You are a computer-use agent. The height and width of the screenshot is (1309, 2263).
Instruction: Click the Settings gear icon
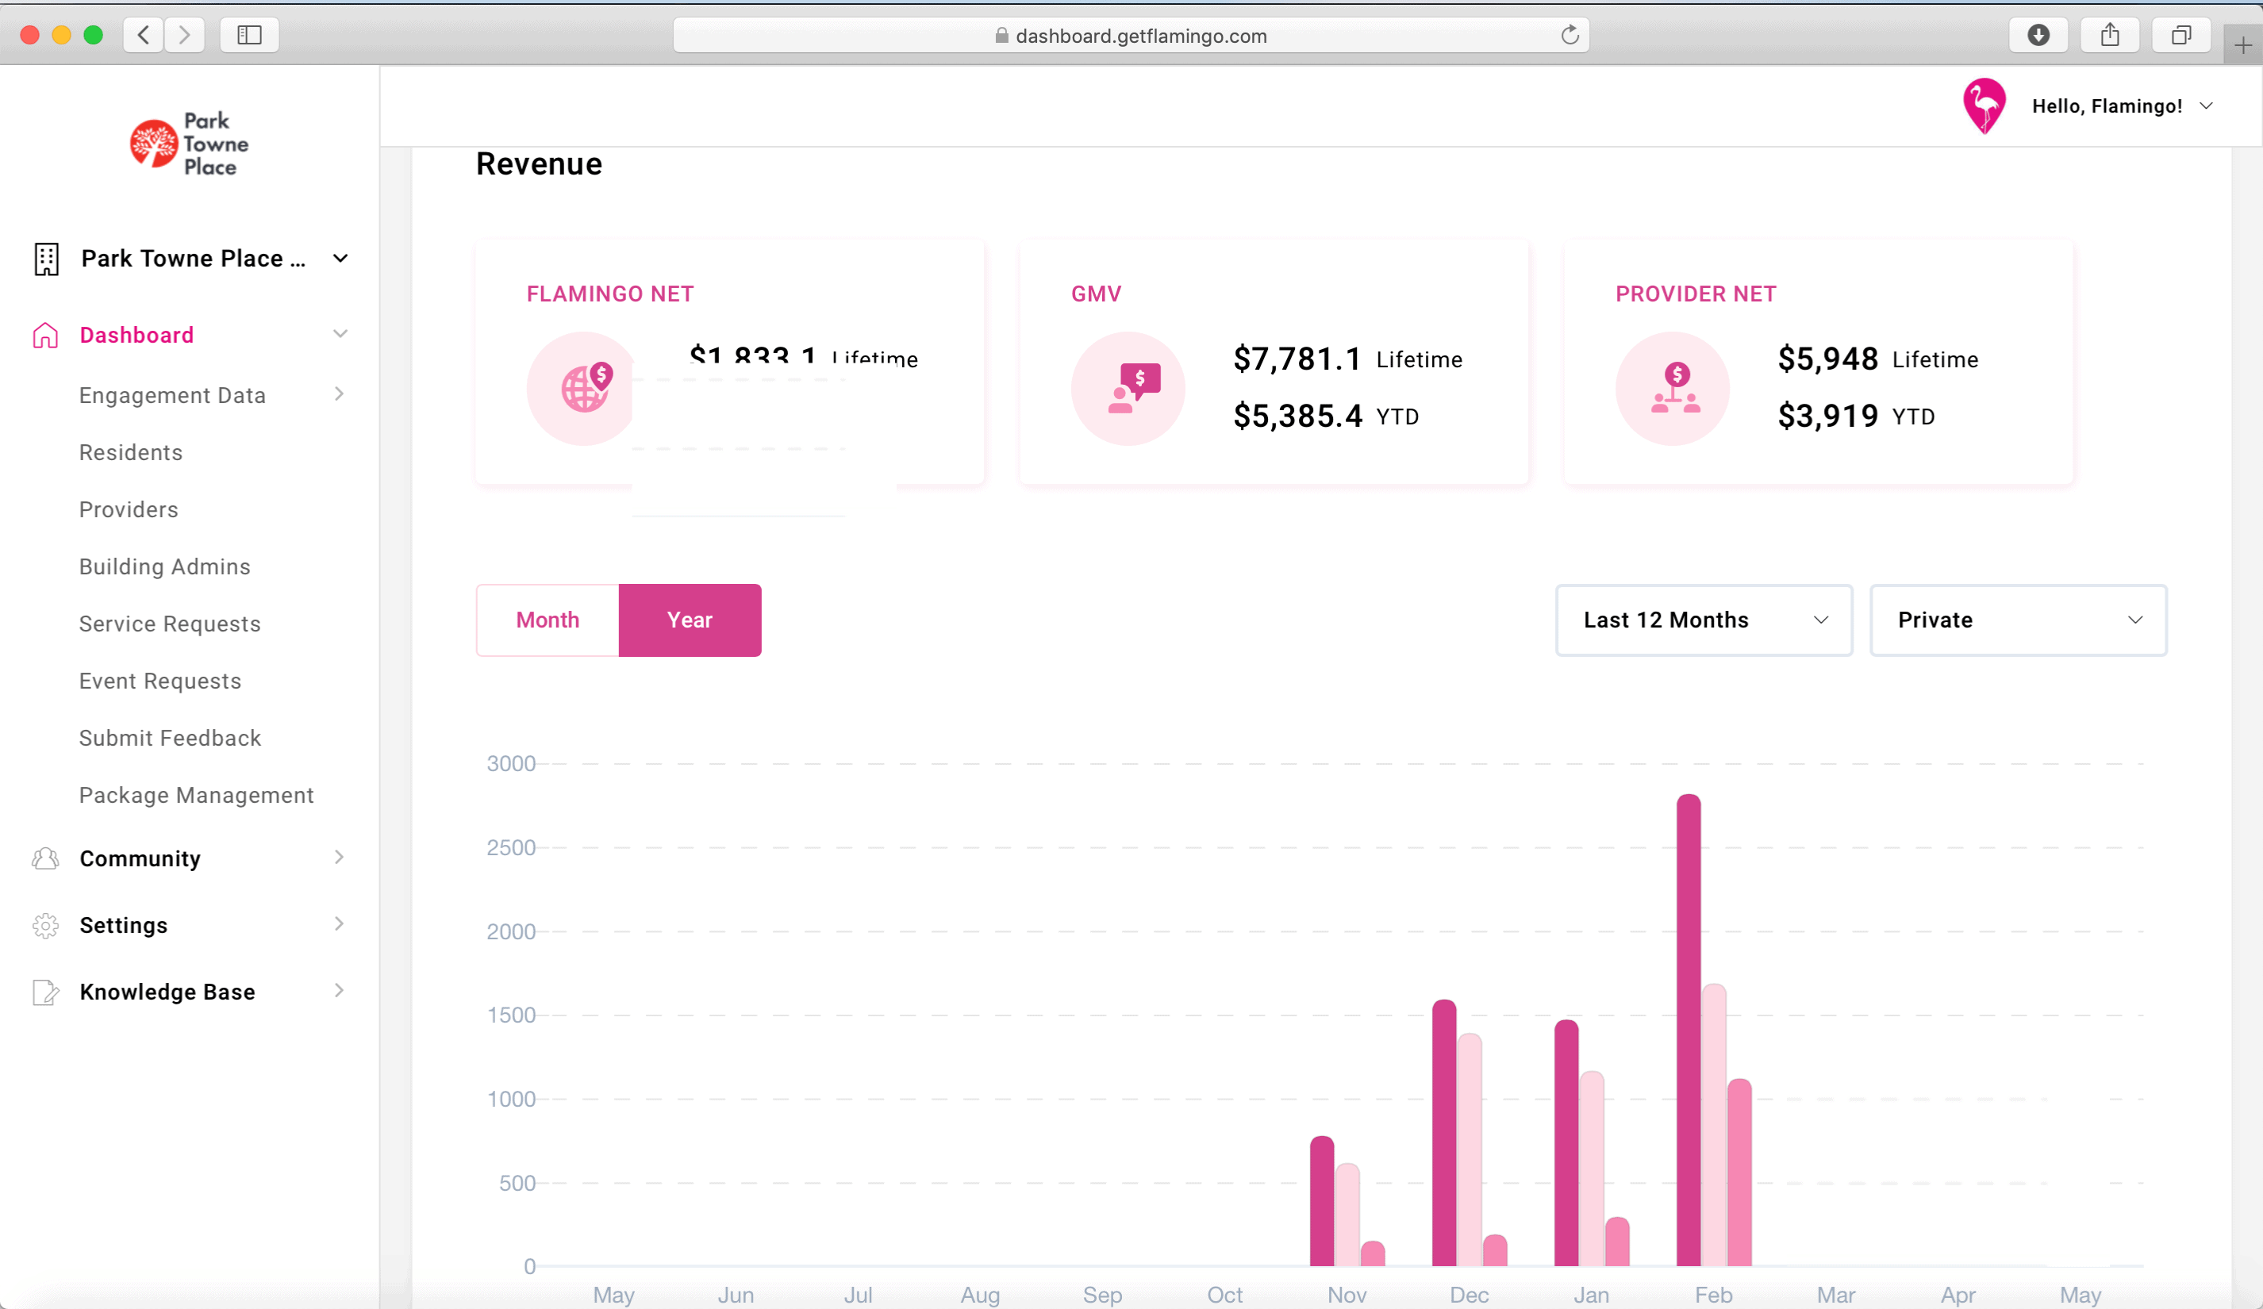45,925
